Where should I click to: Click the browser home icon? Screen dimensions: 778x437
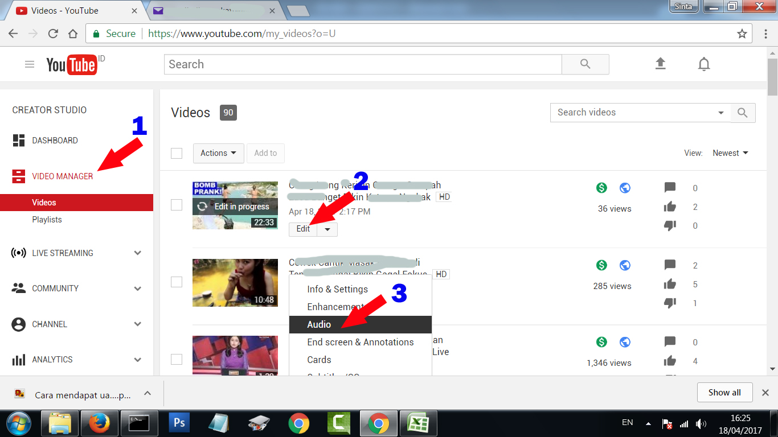coord(72,34)
